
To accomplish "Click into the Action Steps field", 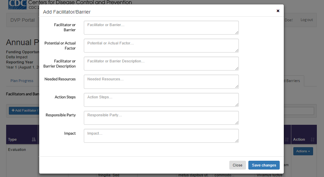I will tap(161, 99).
